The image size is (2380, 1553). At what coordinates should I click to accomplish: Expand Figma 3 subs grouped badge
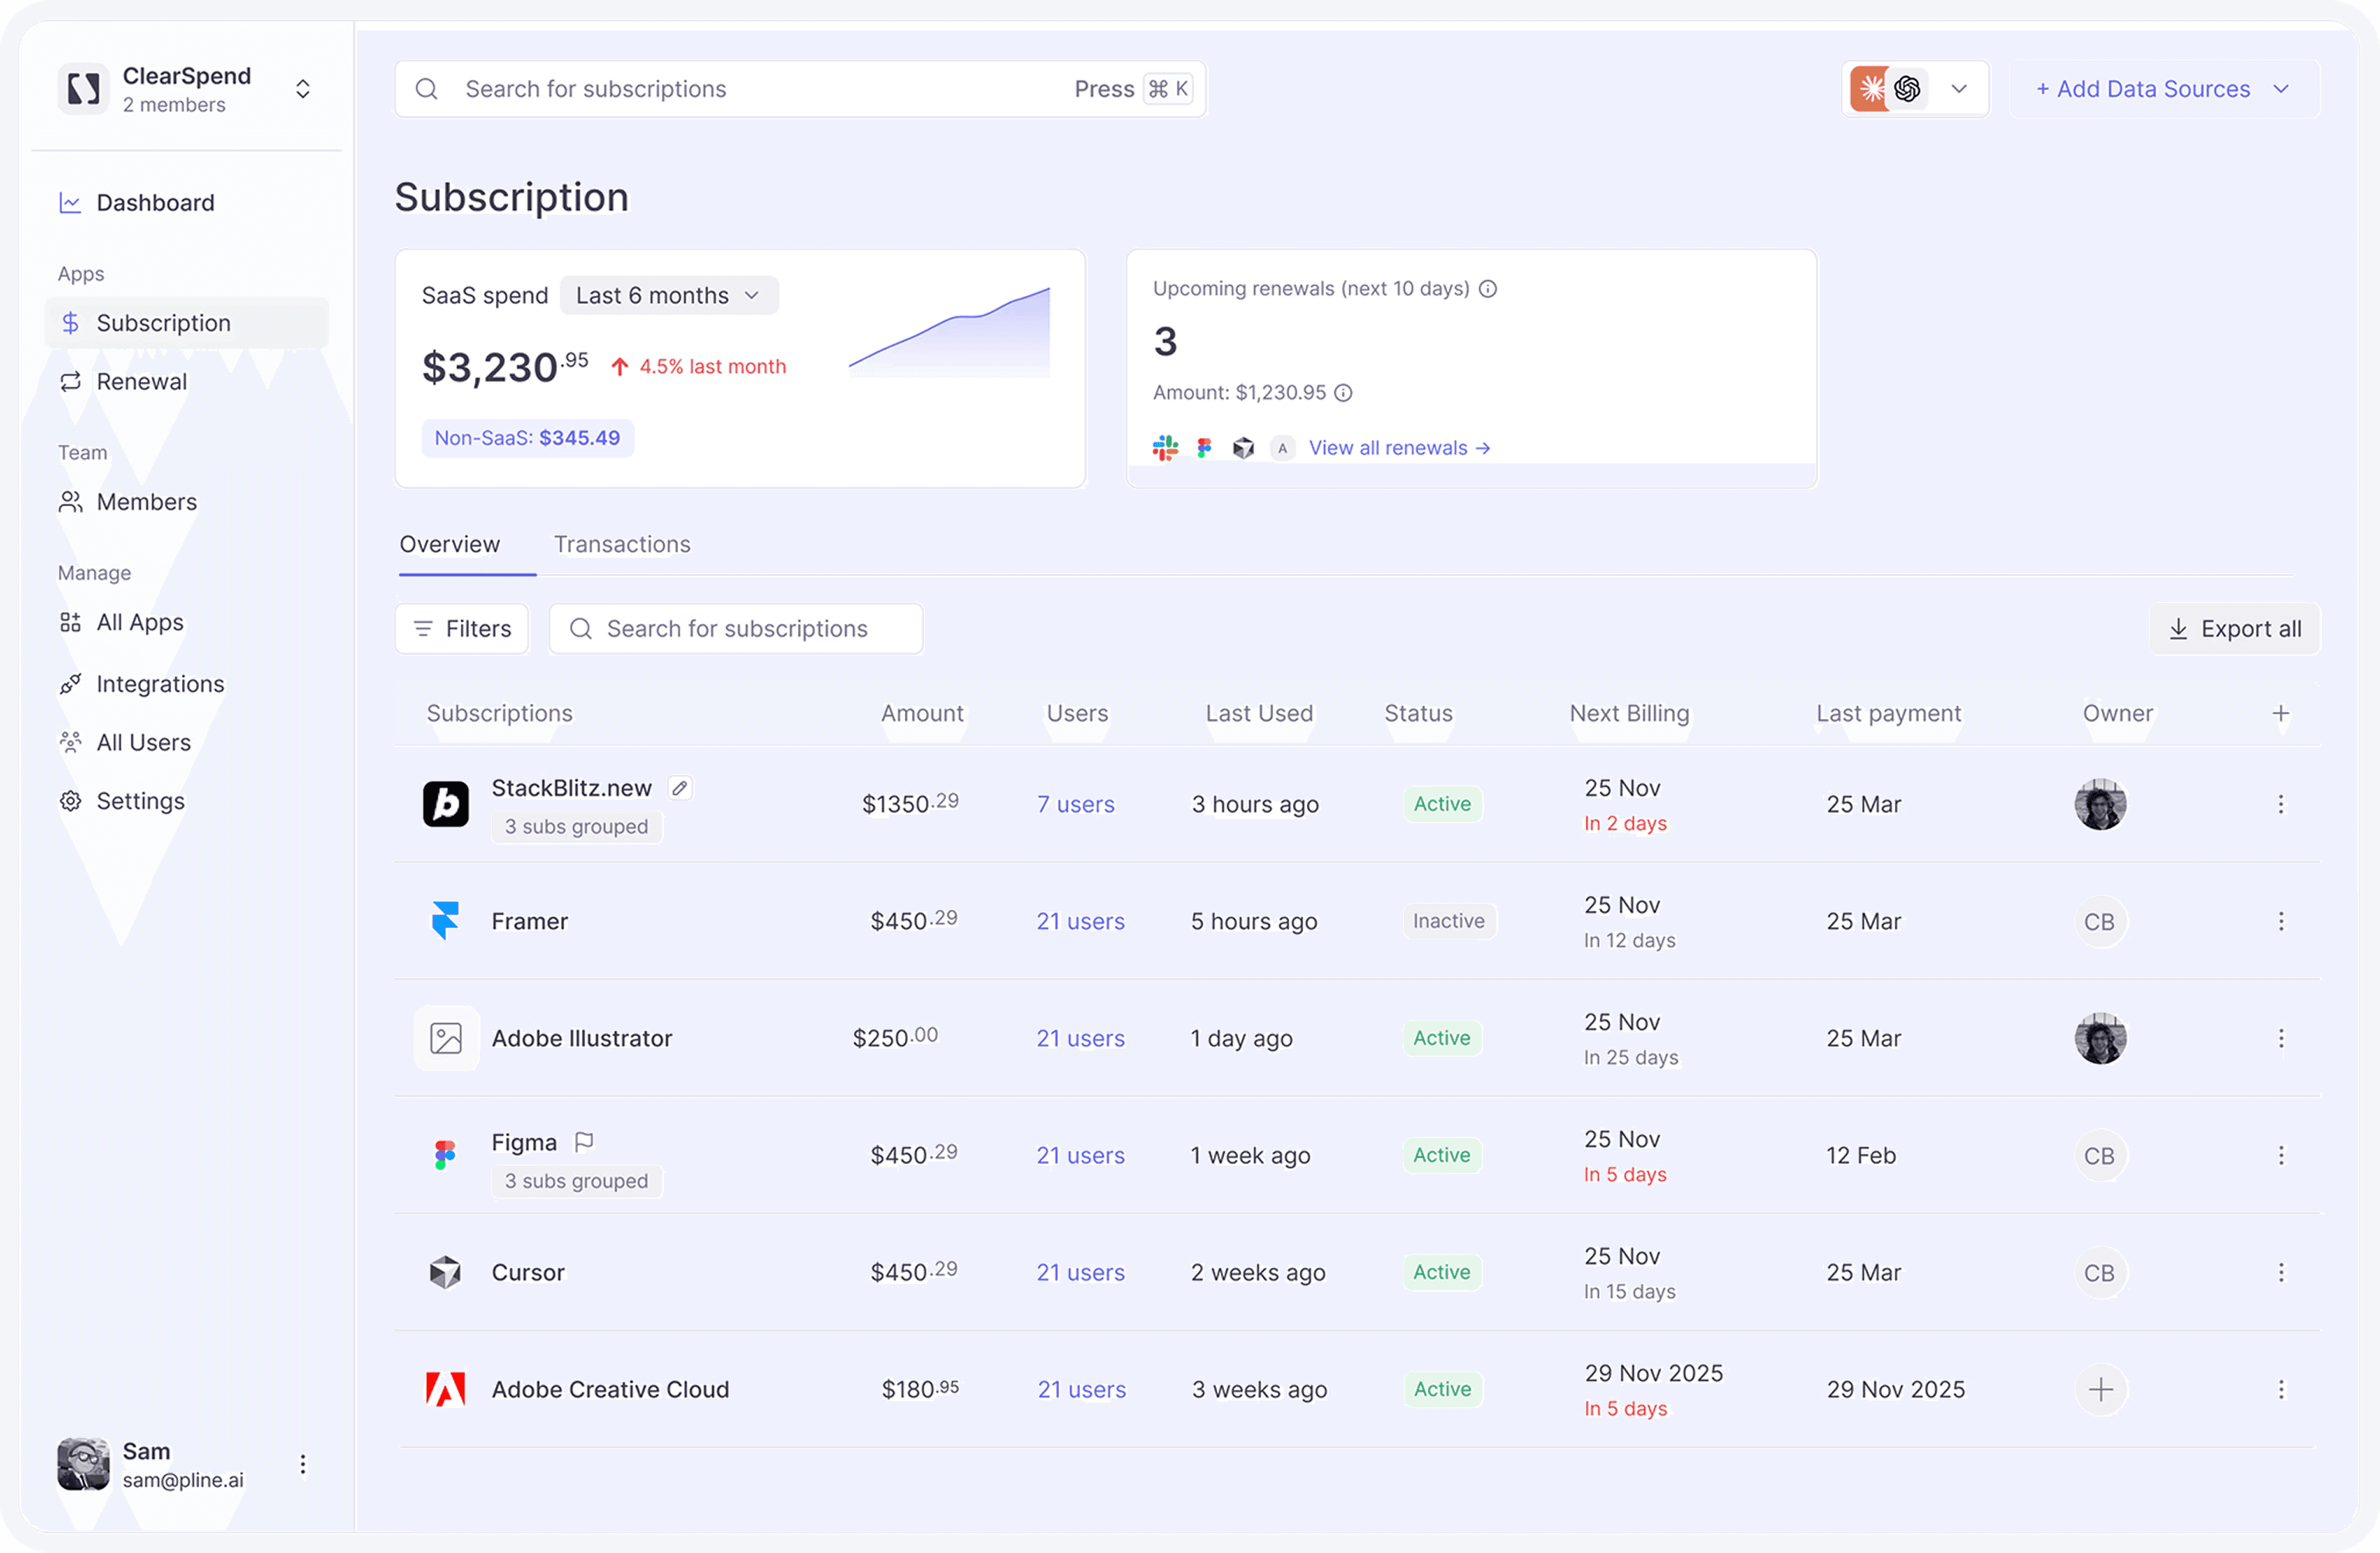click(x=576, y=1181)
